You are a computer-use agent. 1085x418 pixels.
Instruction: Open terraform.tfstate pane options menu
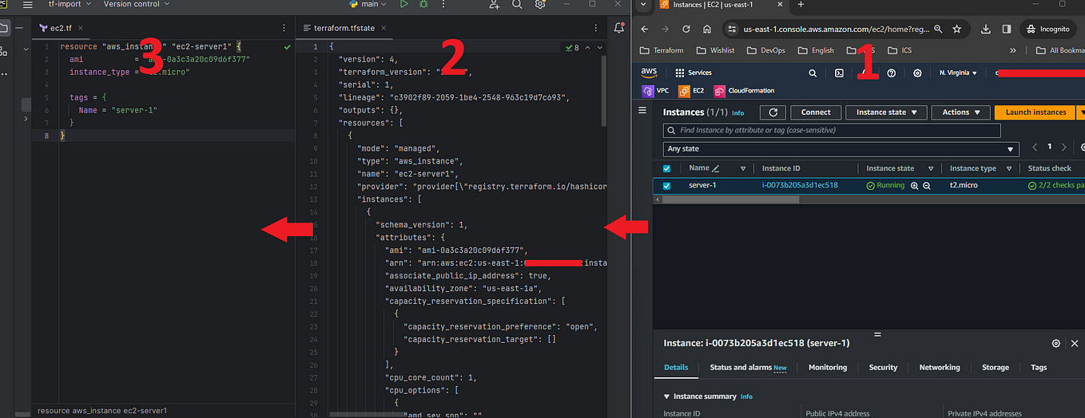(596, 28)
